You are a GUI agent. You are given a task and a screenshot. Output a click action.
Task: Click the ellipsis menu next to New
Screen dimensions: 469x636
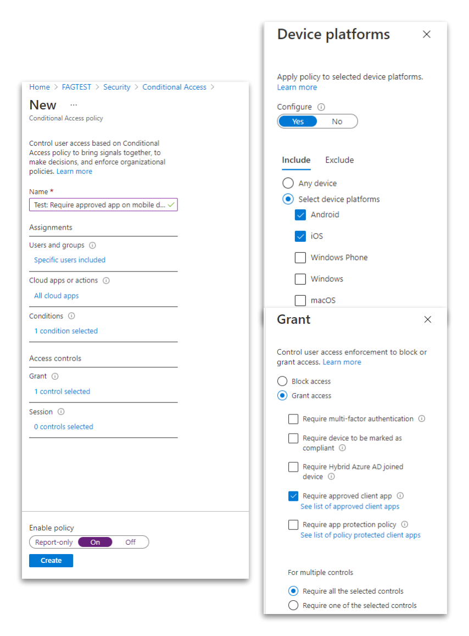tap(73, 105)
